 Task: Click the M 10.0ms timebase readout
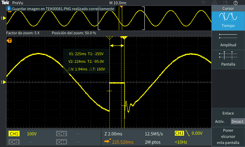pos(118,3)
